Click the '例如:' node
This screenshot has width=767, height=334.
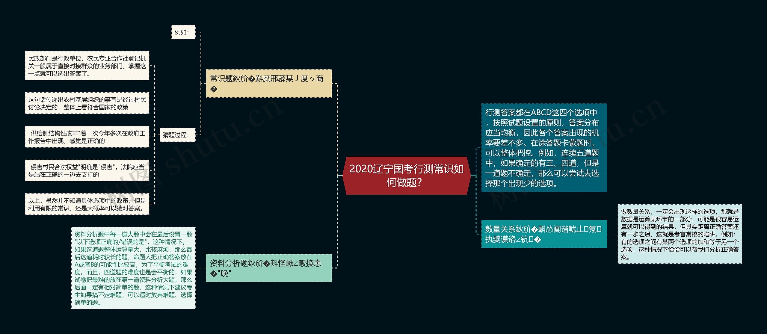tap(183, 32)
